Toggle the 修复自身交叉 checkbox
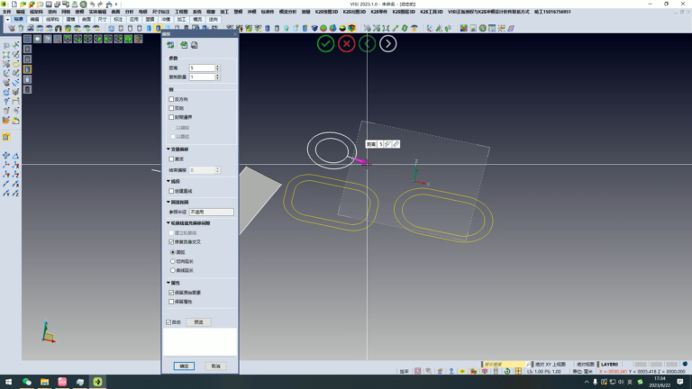 pyautogui.click(x=171, y=241)
